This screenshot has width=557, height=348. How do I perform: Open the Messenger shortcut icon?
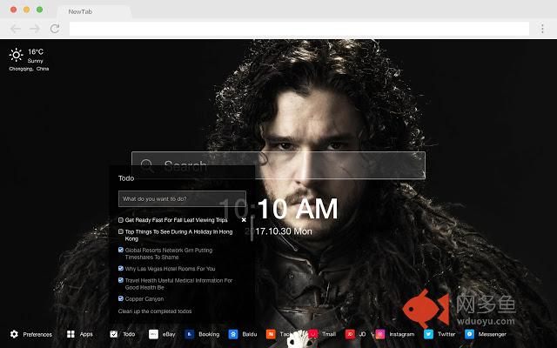pyautogui.click(x=469, y=334)
